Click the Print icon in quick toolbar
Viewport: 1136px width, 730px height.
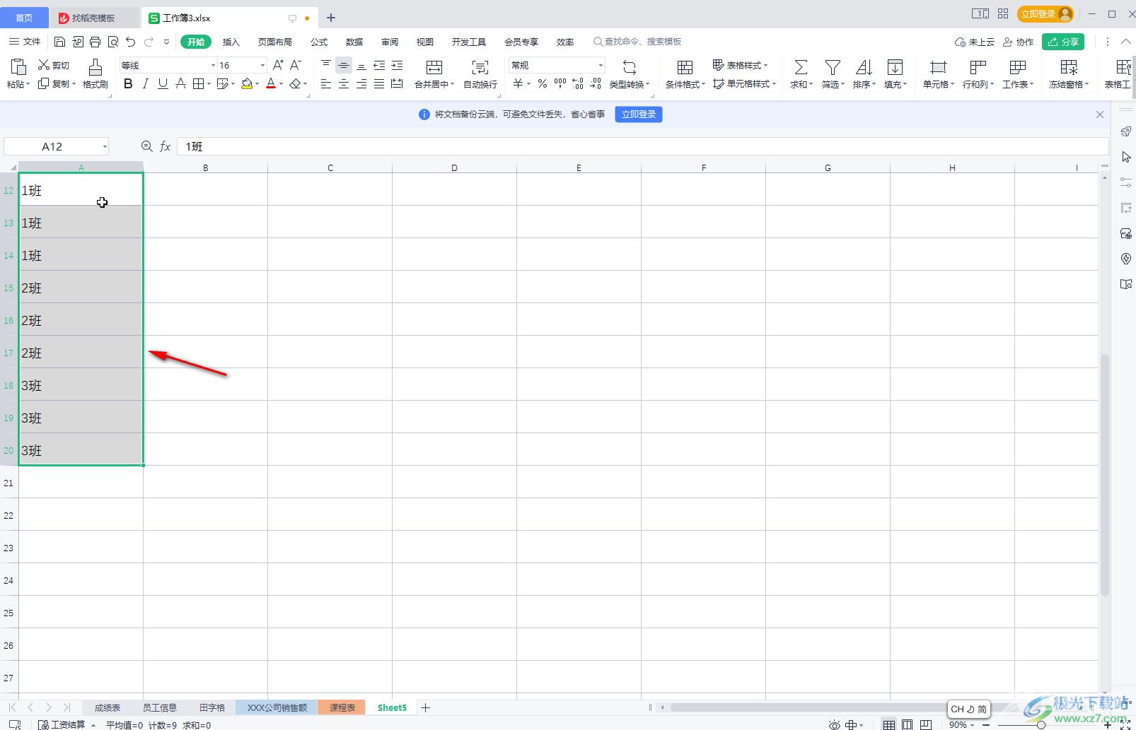95,42
